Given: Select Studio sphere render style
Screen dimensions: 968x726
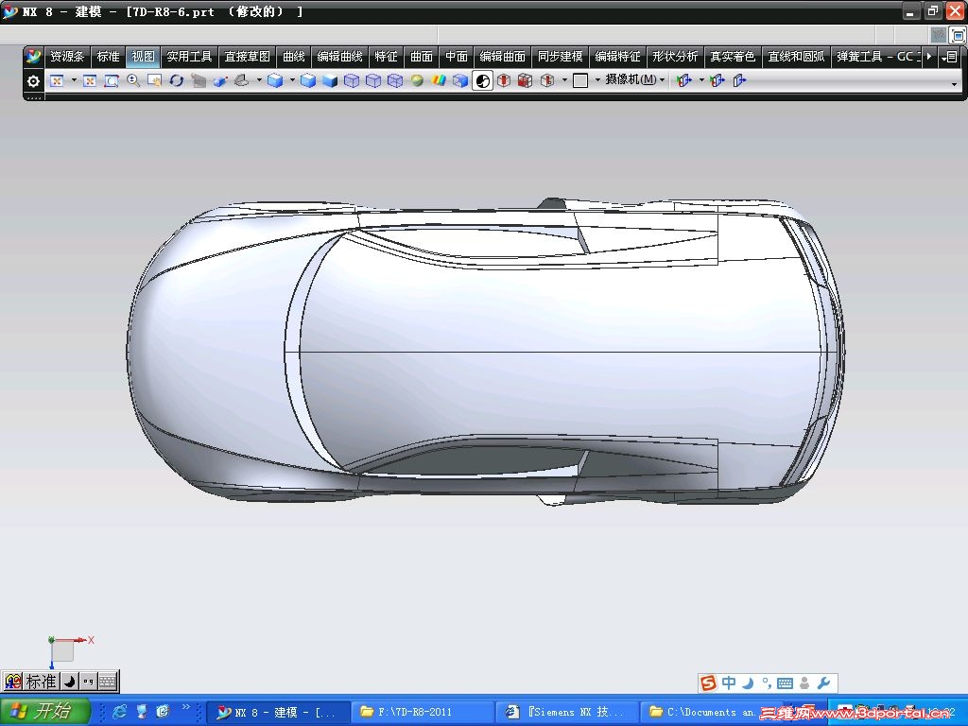Looking at the screenshot, I should tap(417, 81).
